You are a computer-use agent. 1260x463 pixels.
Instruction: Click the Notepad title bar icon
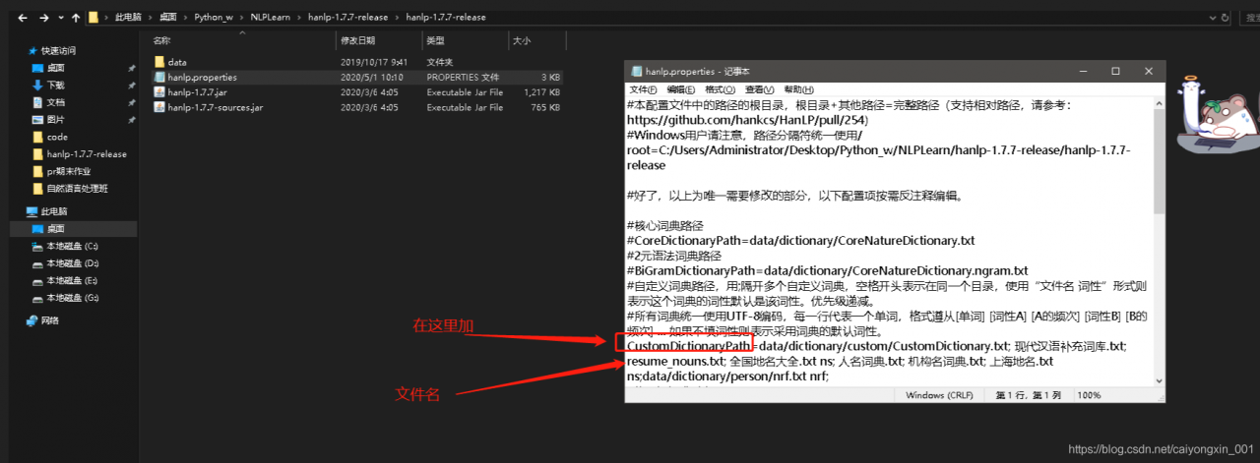coord(636,71)
